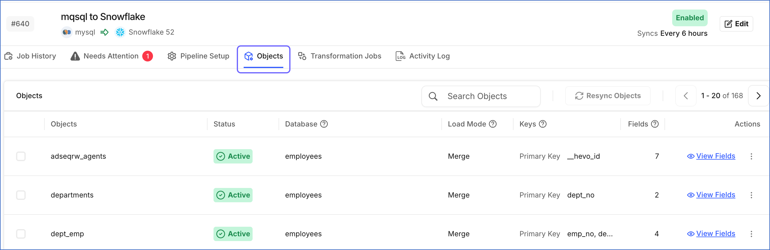Open the three-dot menu for dept_emp row
Screen dimensions: 770x250
(x=751, y=234)
